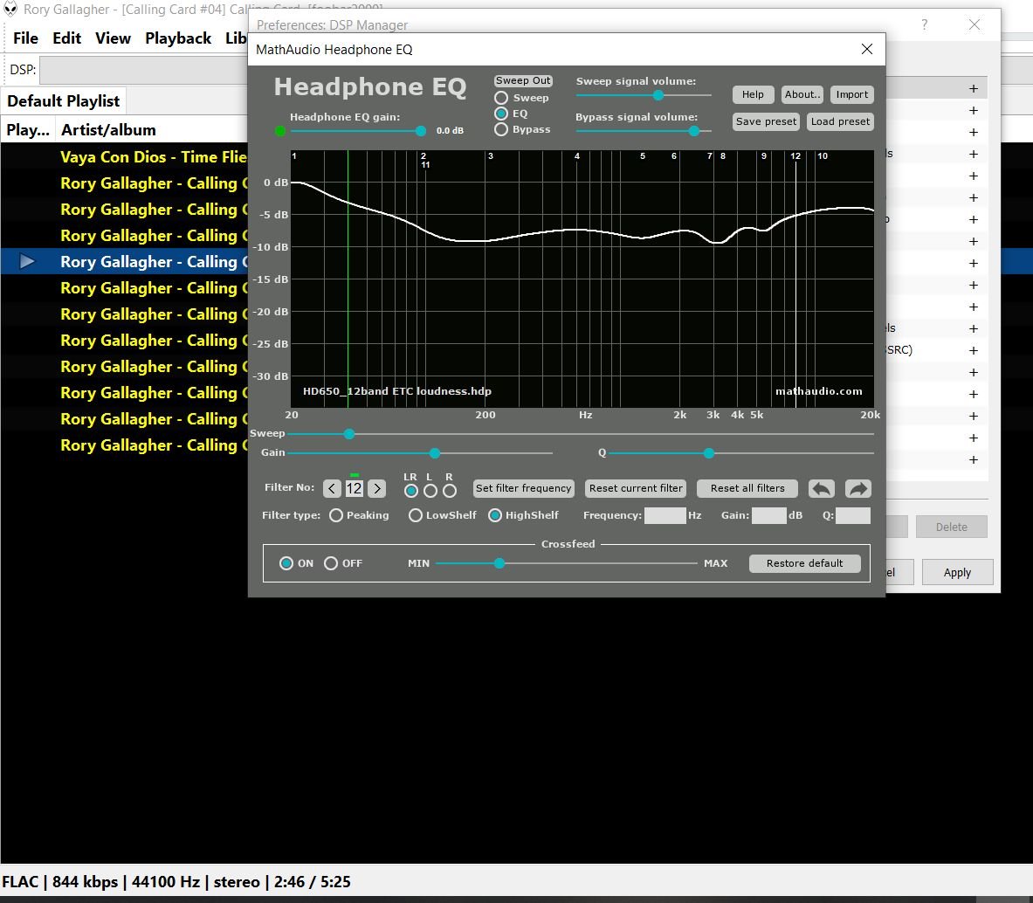Click the Delete button in DSP Manager
This screenshot has height=903, width=1033.
[x=951, y=527]
